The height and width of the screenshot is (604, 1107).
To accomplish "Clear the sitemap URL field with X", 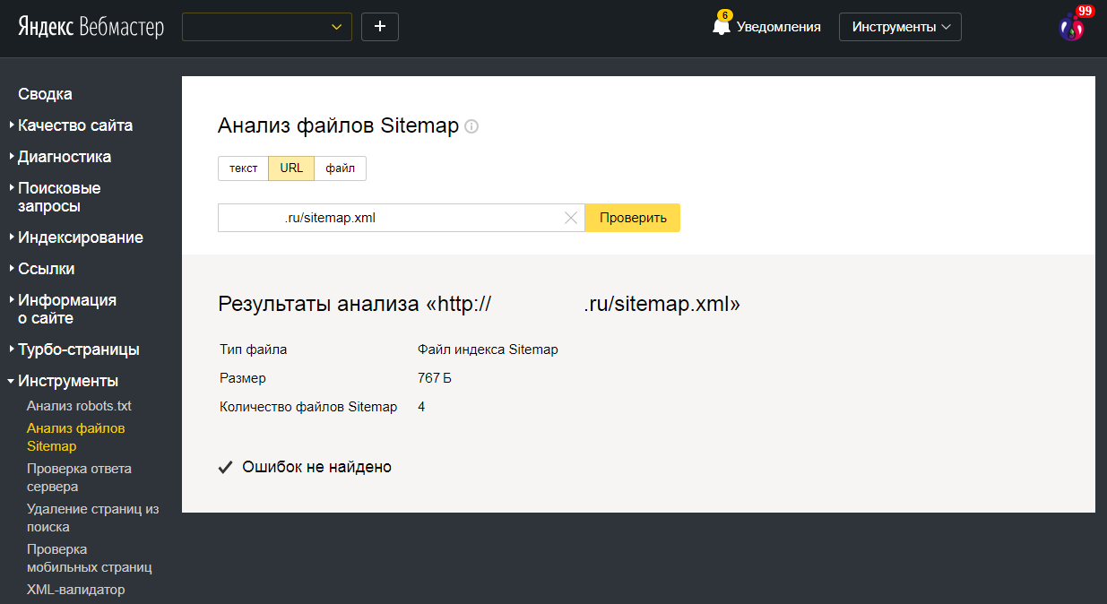I will (x=571, y=218).
